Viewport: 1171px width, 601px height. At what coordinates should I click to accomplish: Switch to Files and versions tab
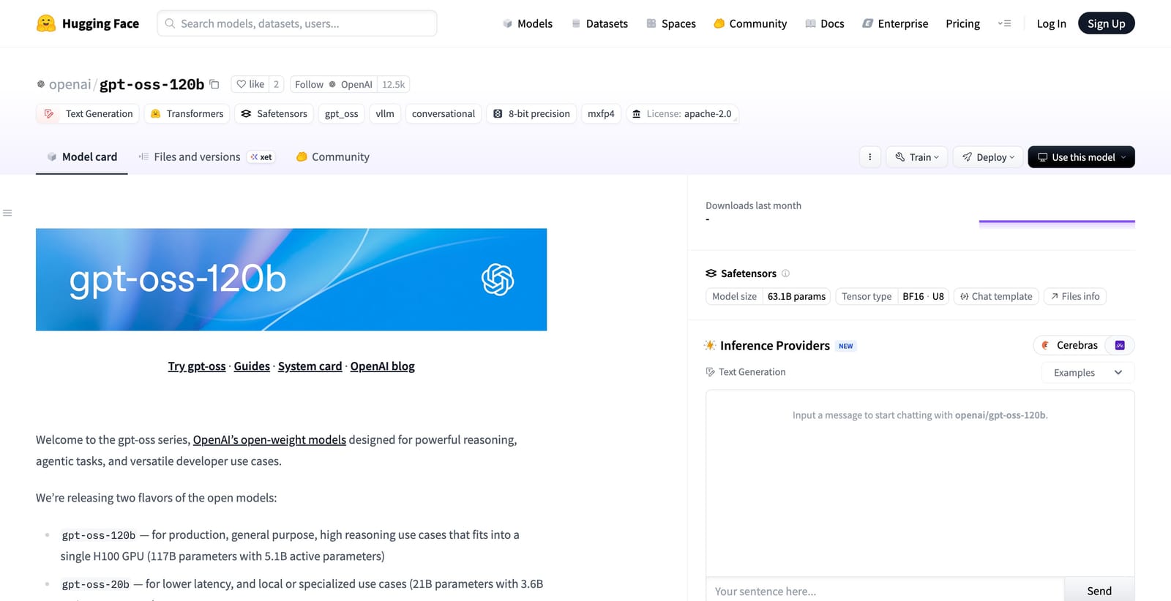coord(197,157)
